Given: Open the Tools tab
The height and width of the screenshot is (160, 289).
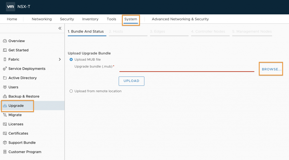Looking at the screenshot, I should (111, 19).
